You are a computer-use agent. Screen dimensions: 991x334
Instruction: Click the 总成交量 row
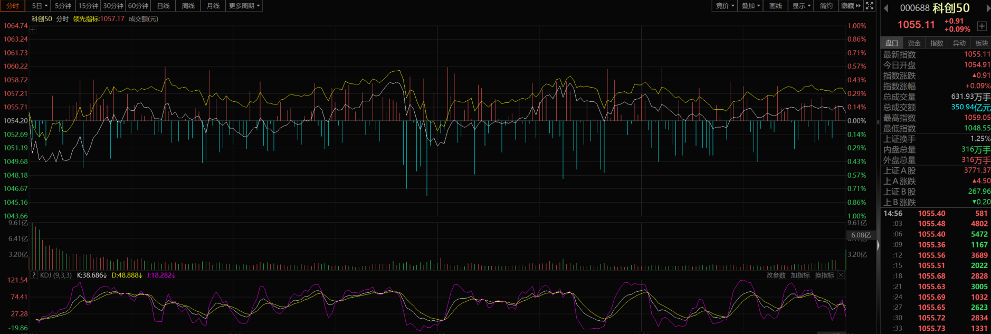[936, 97]
